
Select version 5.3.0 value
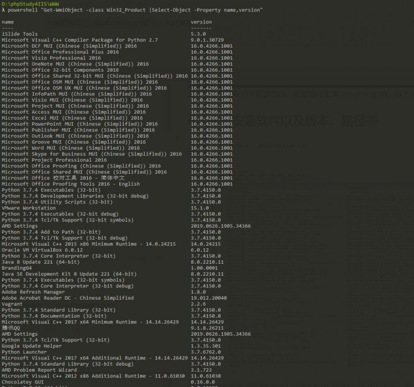[x=198, y=34]
